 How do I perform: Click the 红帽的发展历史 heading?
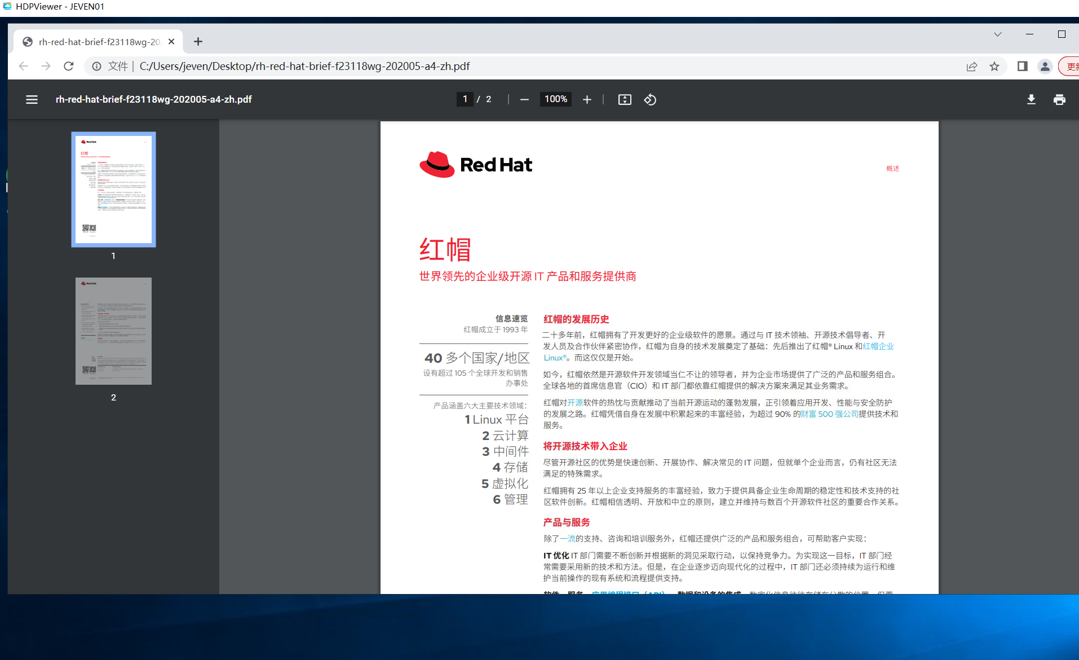tap(576, 319)
